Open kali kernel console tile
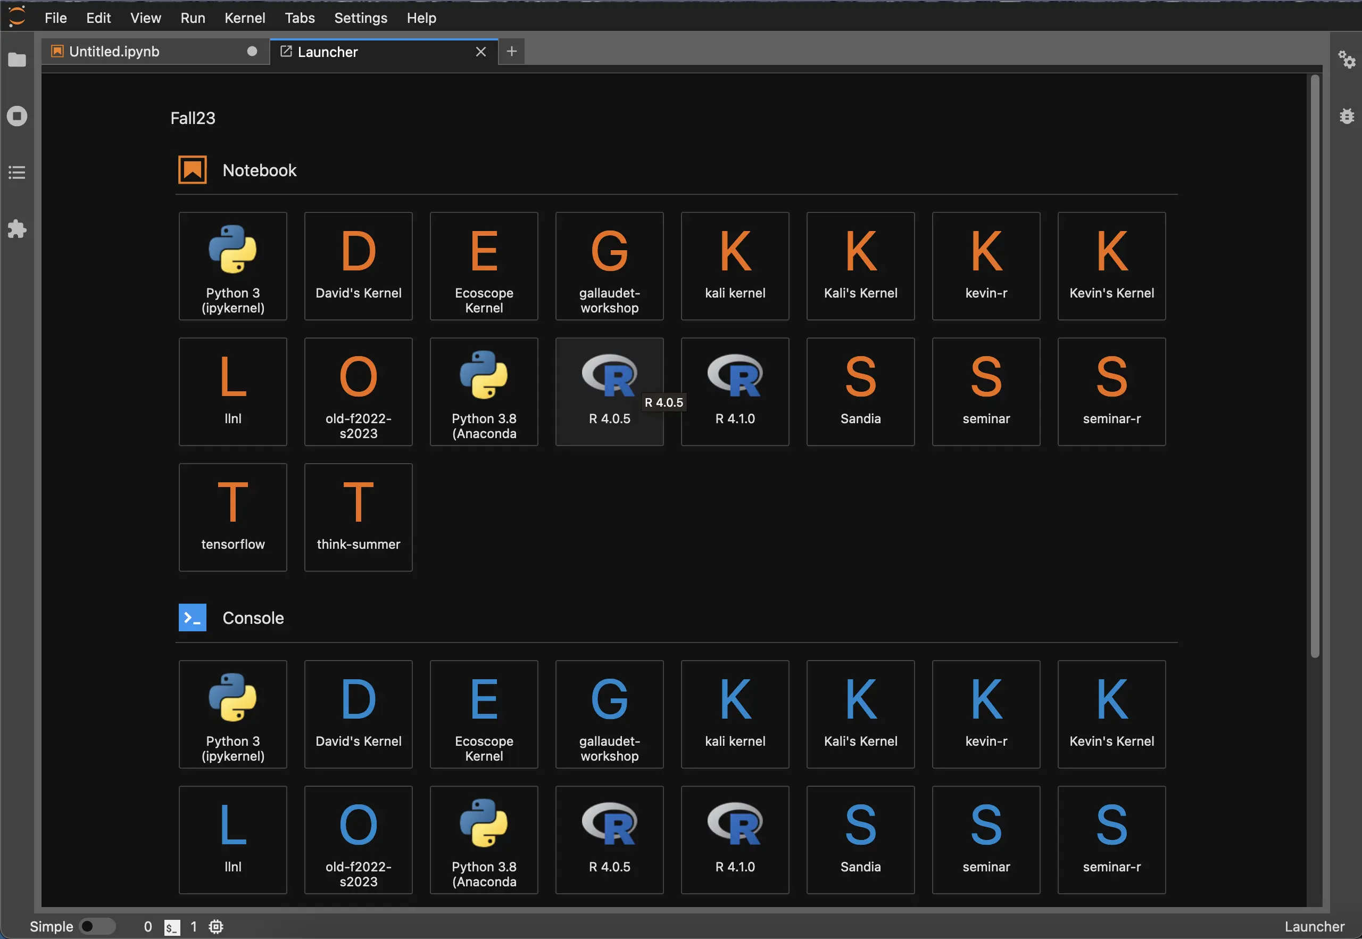The image size is (1362, 939). click(735, 714)
